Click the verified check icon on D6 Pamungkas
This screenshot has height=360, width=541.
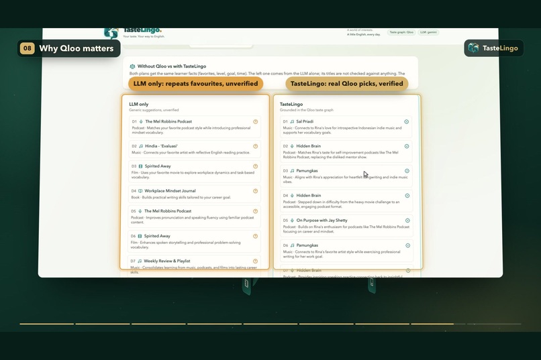(408, 245)
